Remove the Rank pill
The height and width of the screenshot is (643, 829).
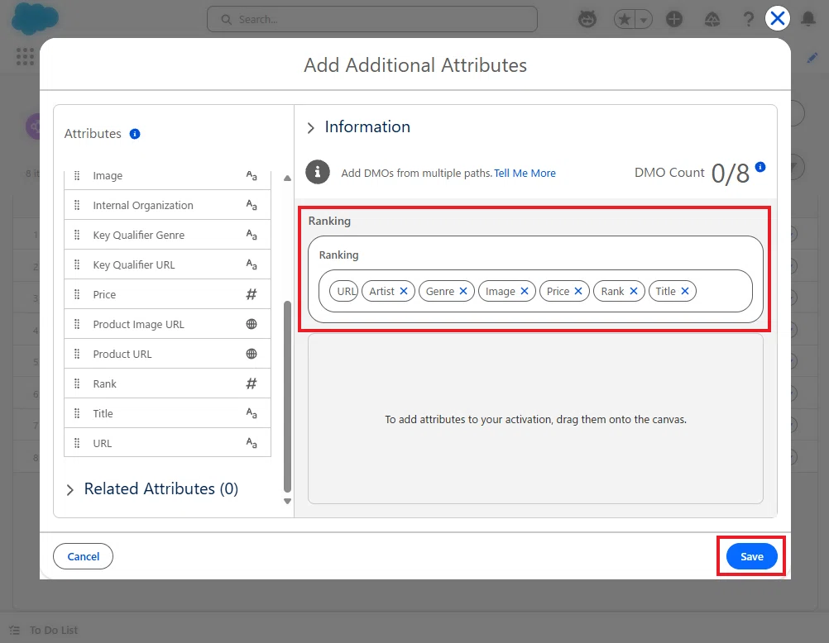(x=634, y=291)
